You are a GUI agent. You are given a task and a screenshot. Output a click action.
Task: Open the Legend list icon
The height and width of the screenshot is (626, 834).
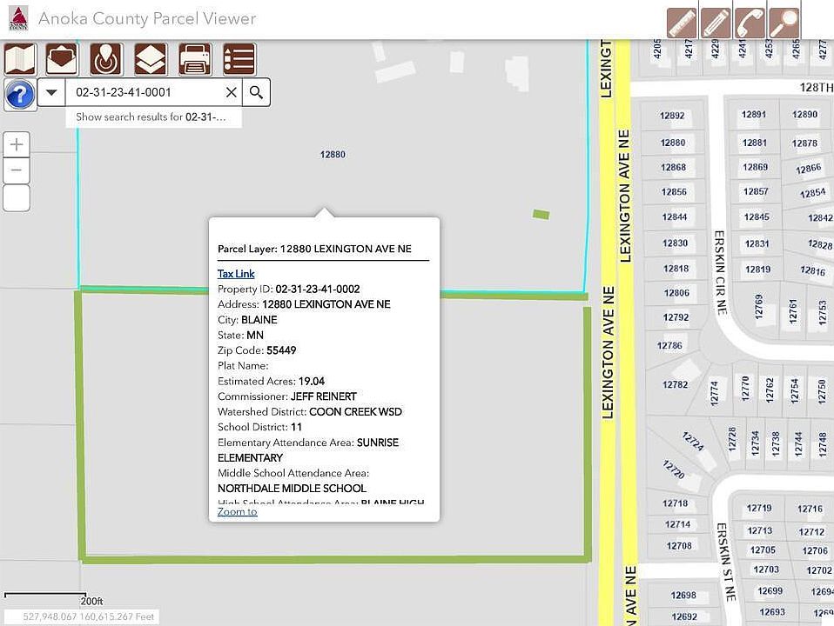click(239, 59)
